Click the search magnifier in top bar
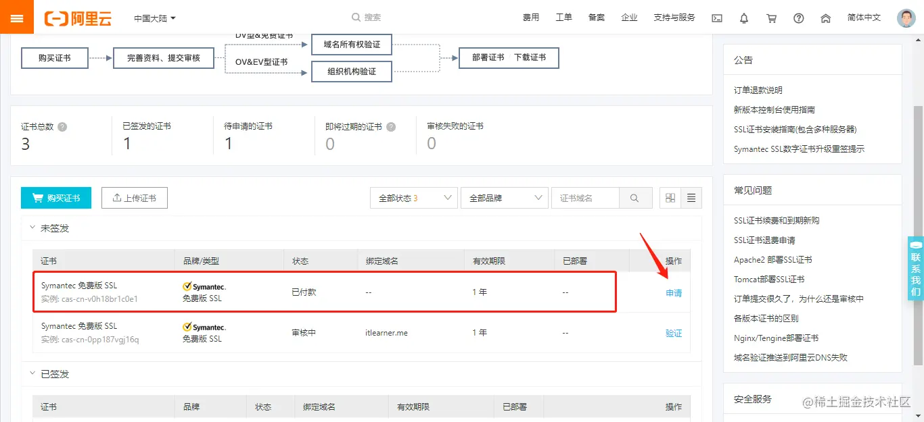The image size is (924, 422). click(x=356, y=18)
